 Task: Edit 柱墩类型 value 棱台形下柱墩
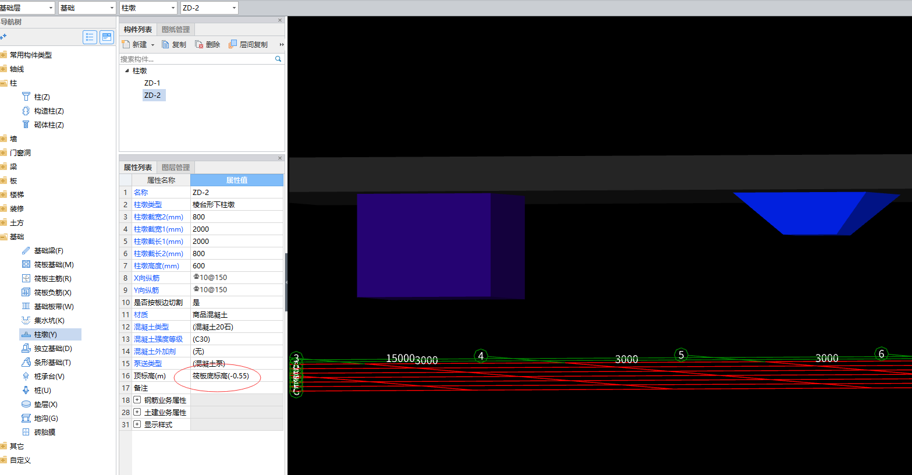pos(237,204)
